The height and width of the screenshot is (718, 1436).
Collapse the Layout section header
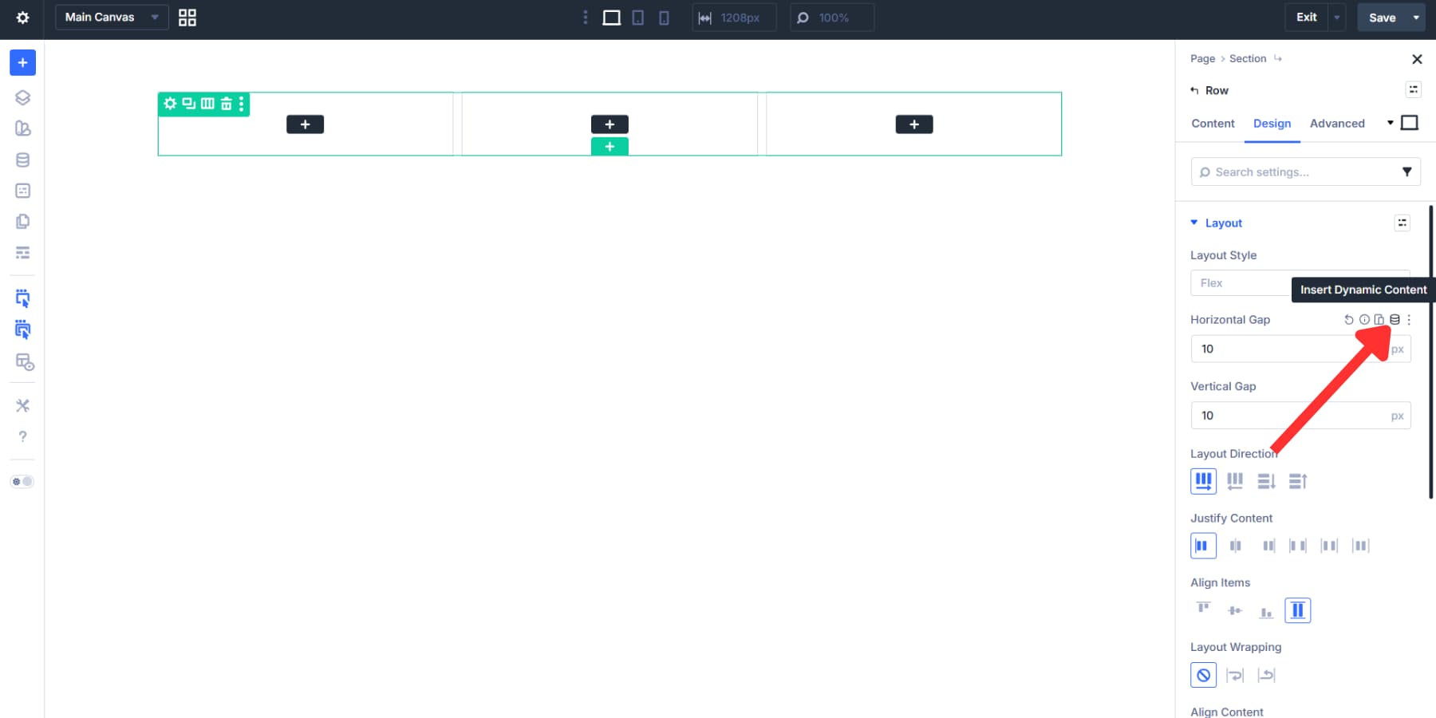[1194, 223]
